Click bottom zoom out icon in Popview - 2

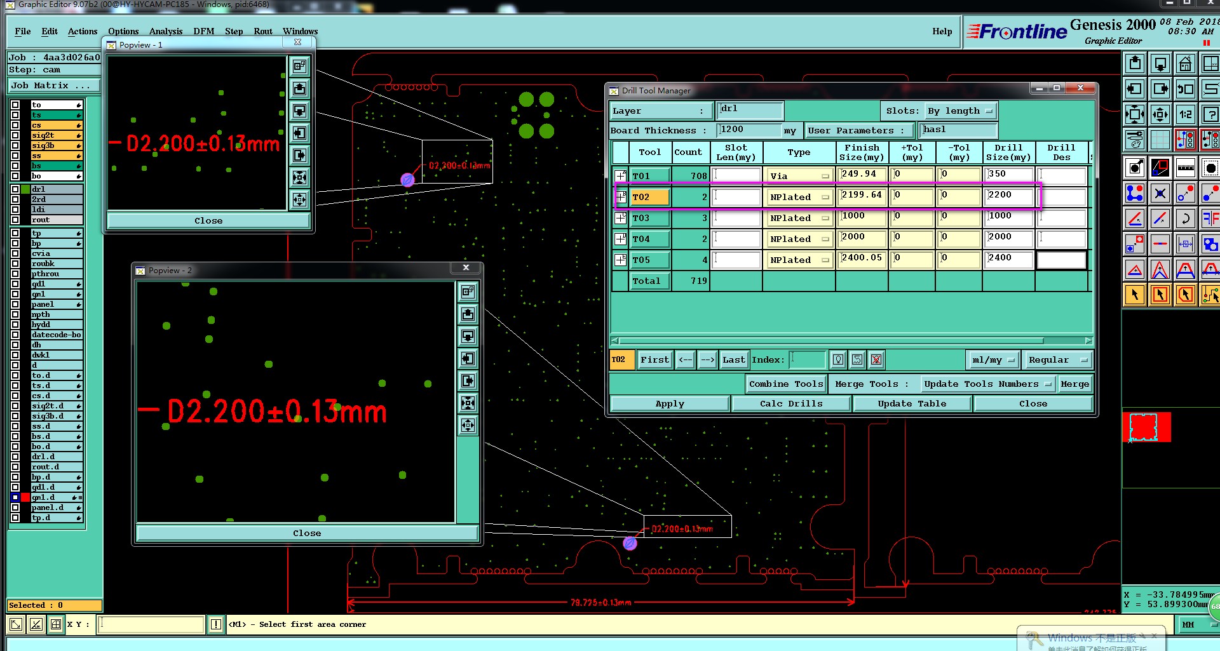[468, 425]
